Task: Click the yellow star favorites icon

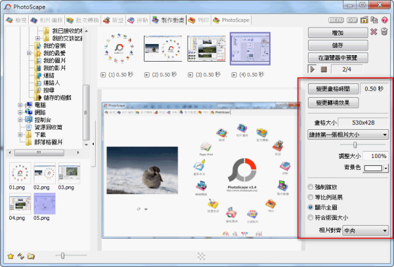Action: (10, 256)
